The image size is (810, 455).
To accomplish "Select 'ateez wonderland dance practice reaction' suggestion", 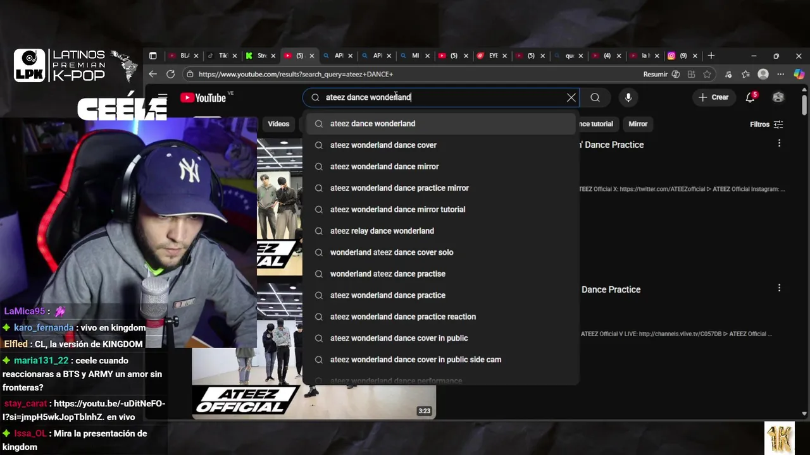I will 440,317.
